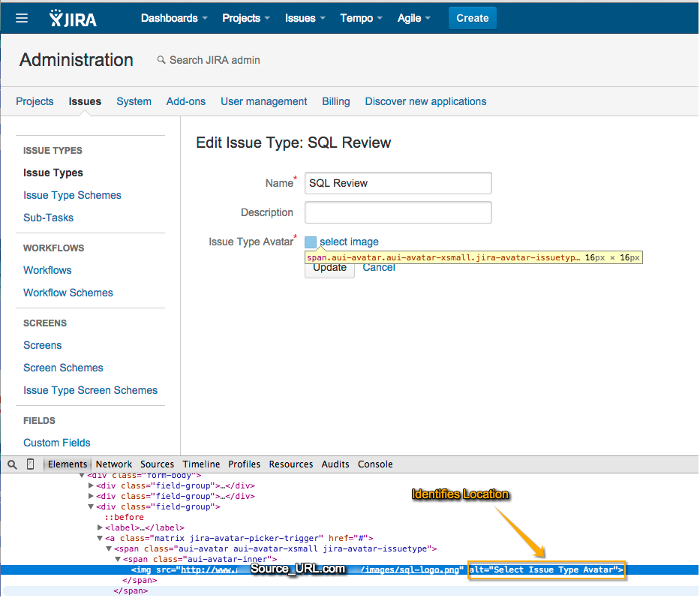The image size is (700, 604).
Task: Switch to the System admin tab
Action: pos(134,101)
